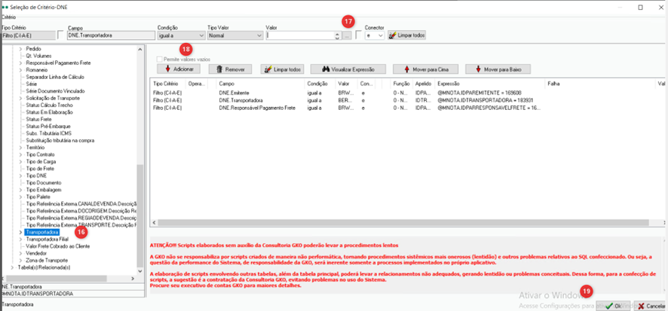Expand the Responsável Pagamento Frete node
The width and height of the screenshot is (668, 311).
[x=21, y=63]
